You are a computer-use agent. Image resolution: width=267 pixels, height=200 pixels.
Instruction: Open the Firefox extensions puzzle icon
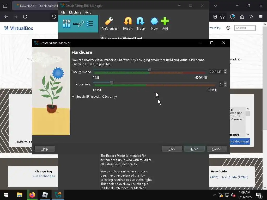(x=242, y=17)
